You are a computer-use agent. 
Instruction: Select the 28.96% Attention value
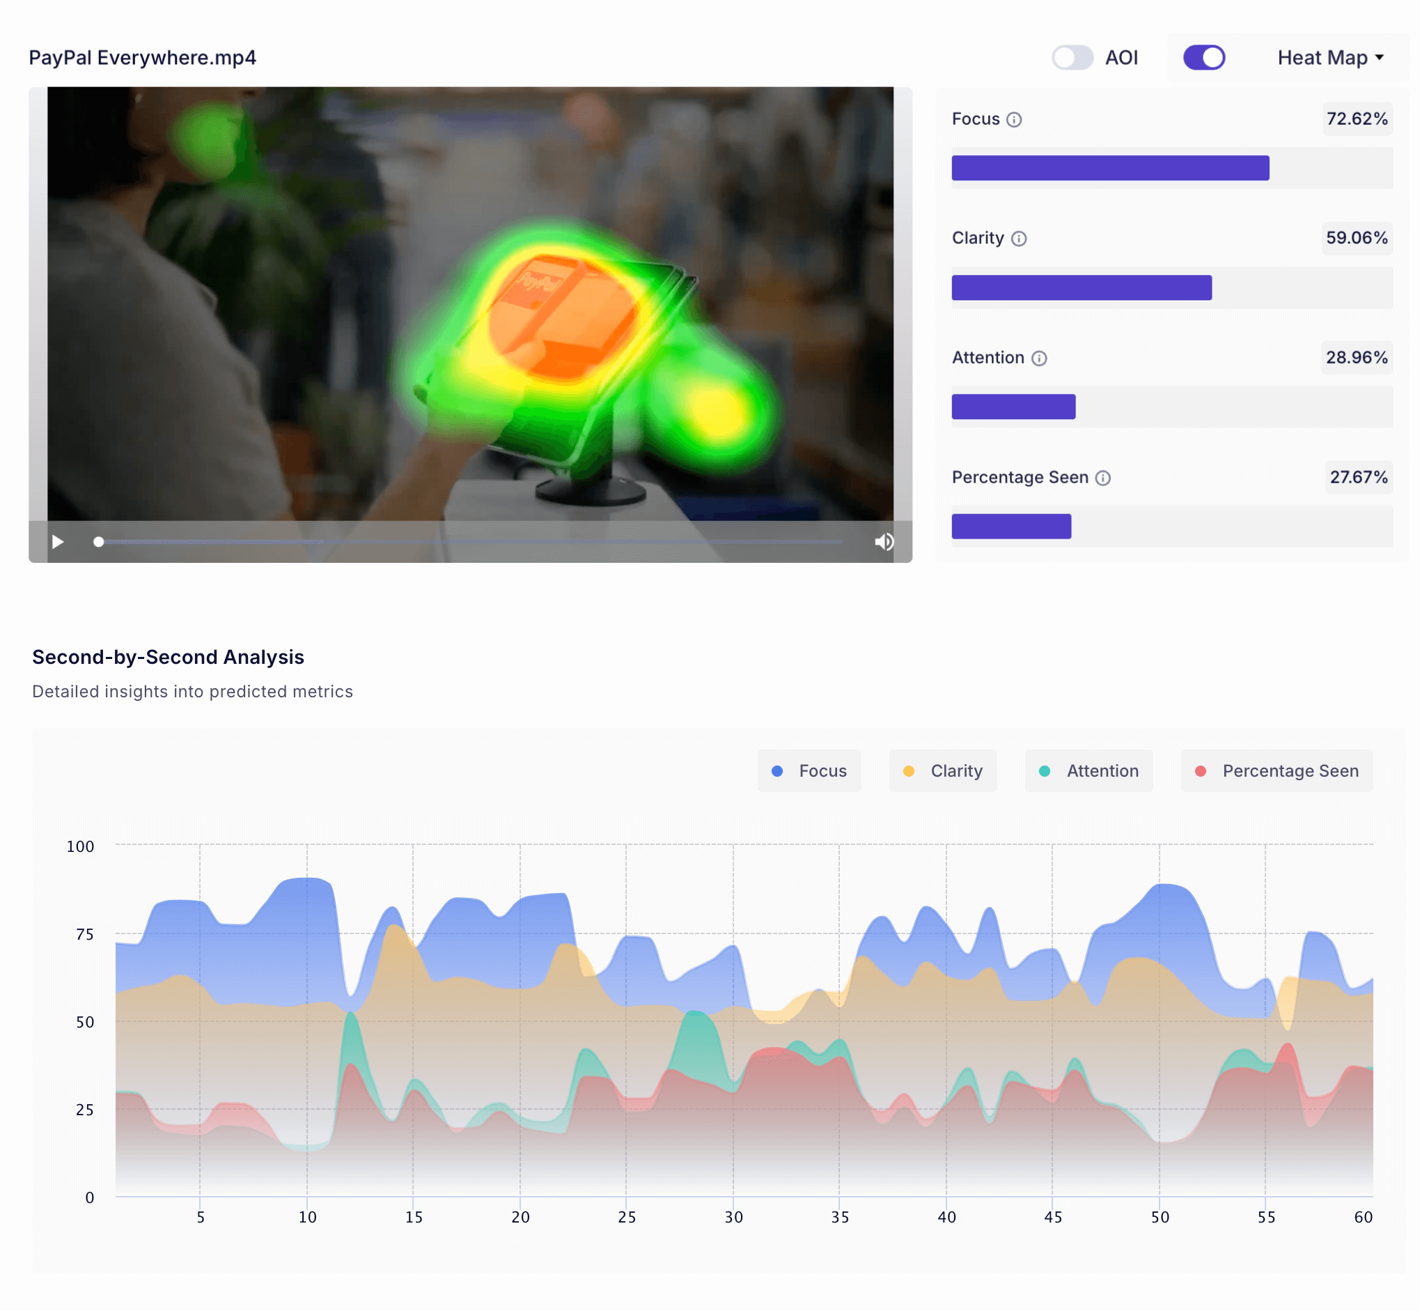(x=1357, y=358)
